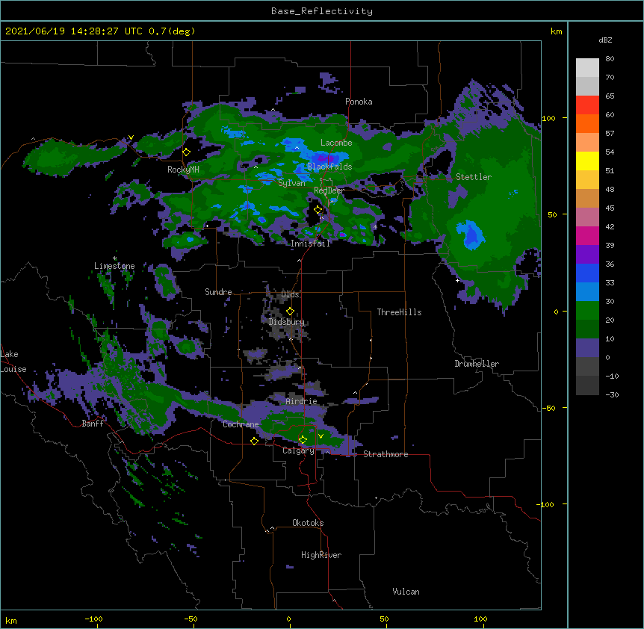Click the Banff town label
Viewport: 644px width, 629px height.
[x=93, y=424]
